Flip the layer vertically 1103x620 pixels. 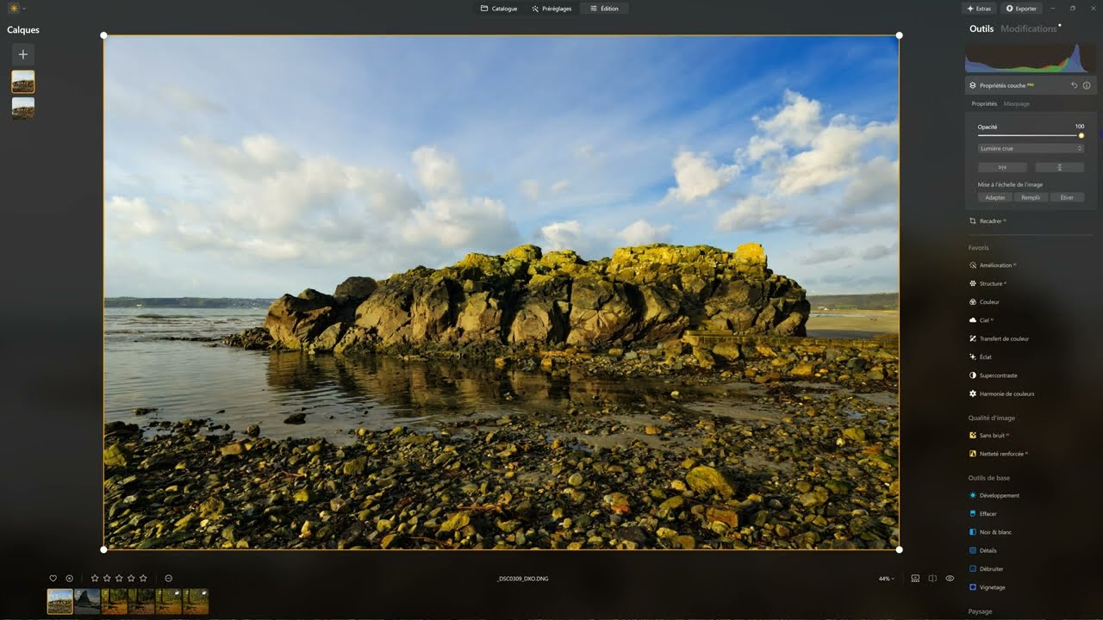coord(1059,167)
